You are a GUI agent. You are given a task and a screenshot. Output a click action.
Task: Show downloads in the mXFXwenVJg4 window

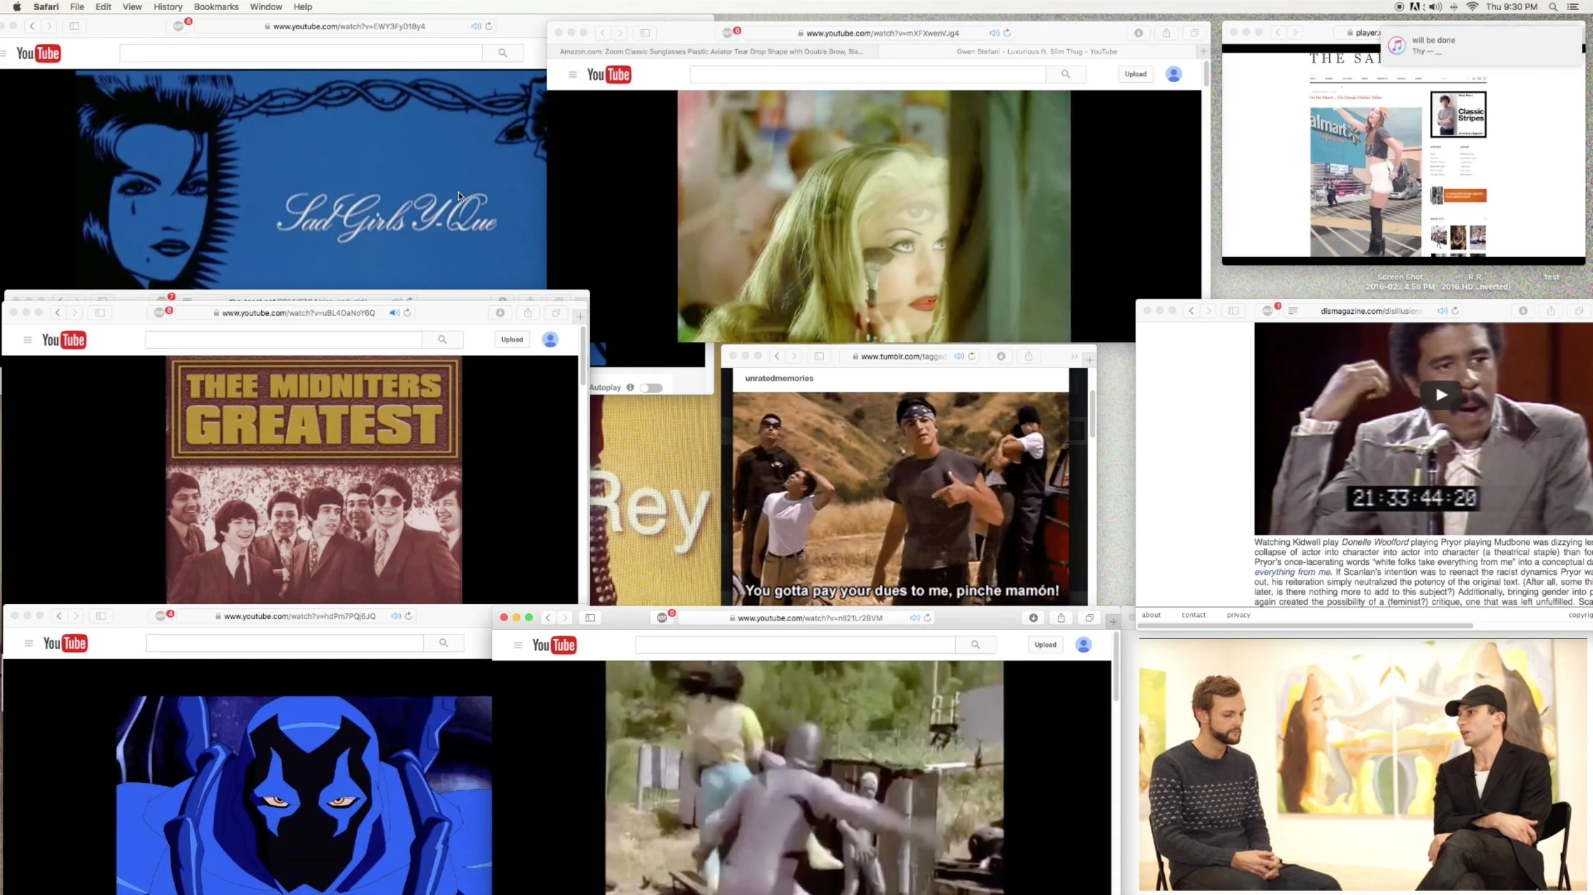pos(1138,33)
